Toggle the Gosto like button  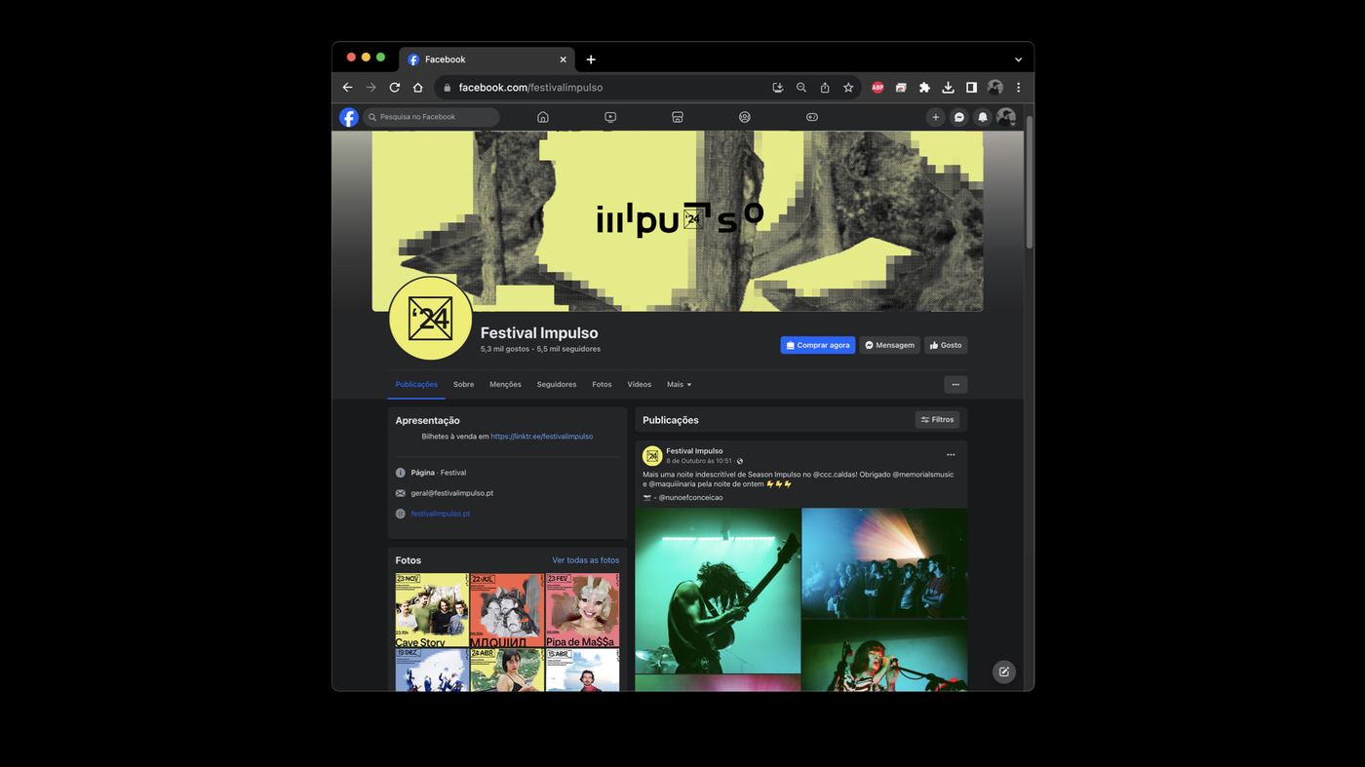(x=946, y=345)
